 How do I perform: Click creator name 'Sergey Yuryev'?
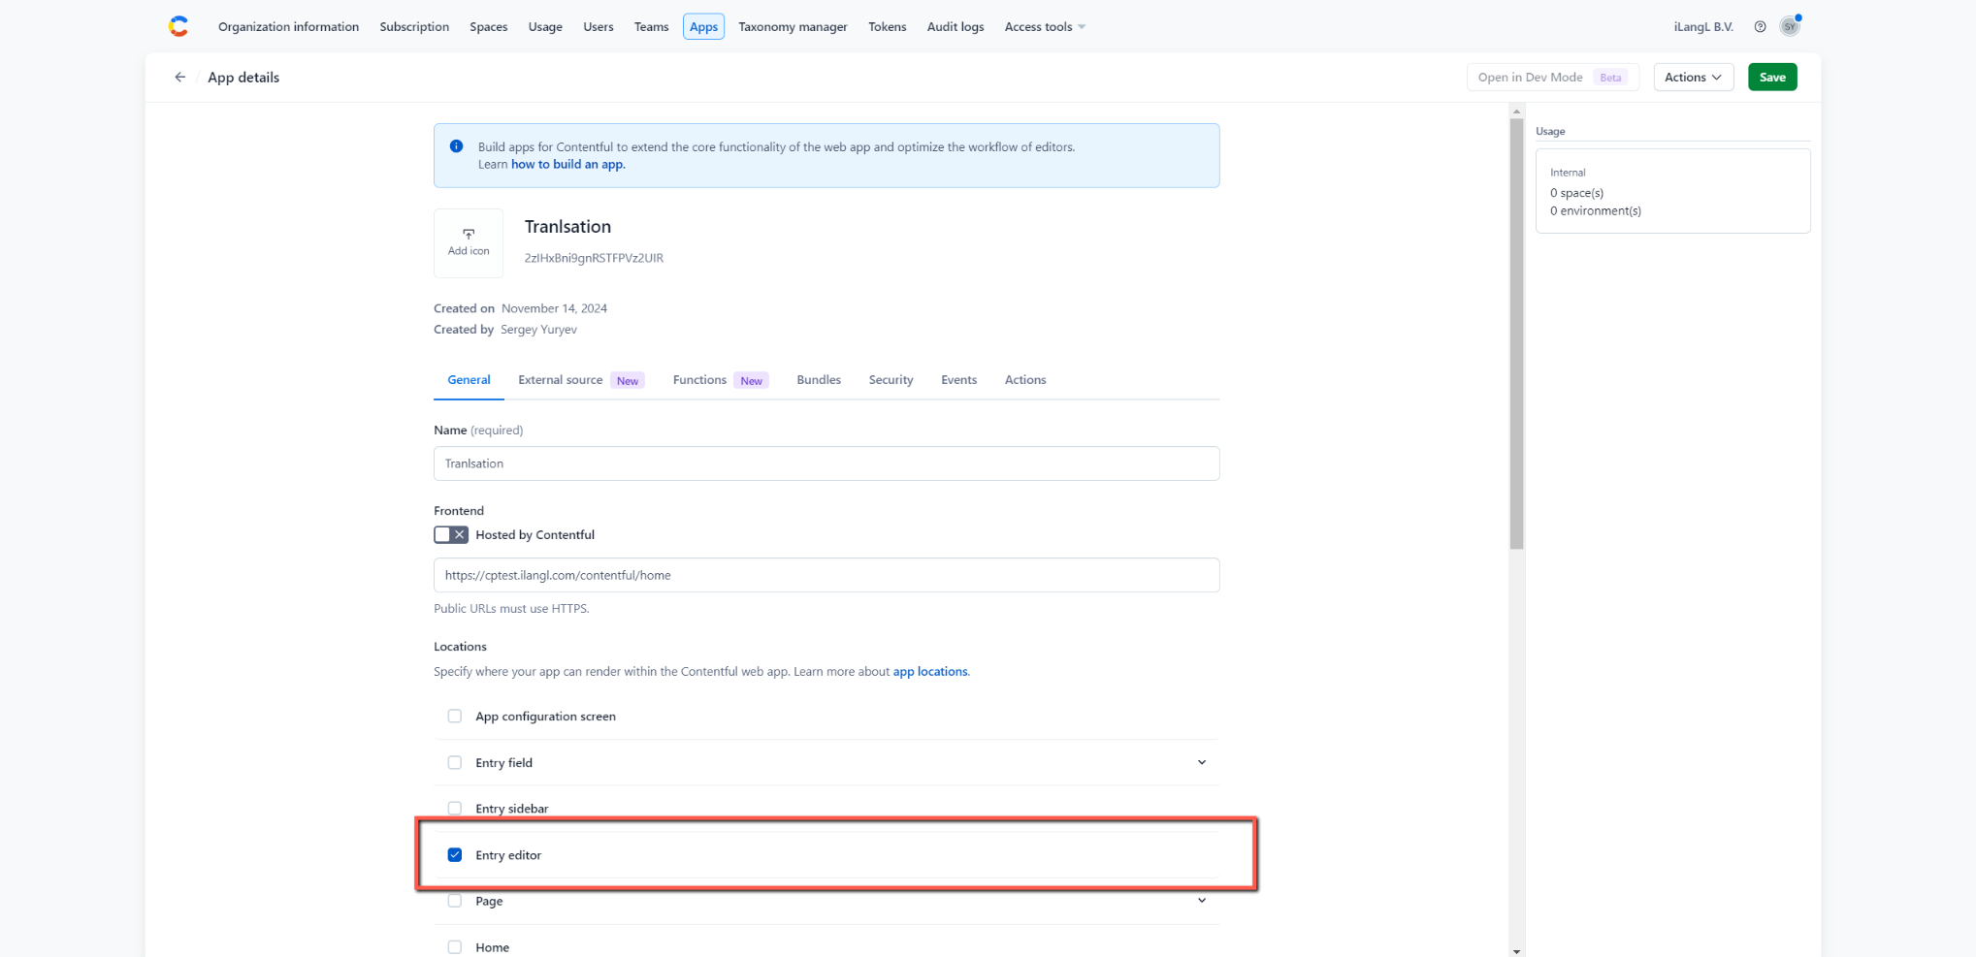[538, 330]
